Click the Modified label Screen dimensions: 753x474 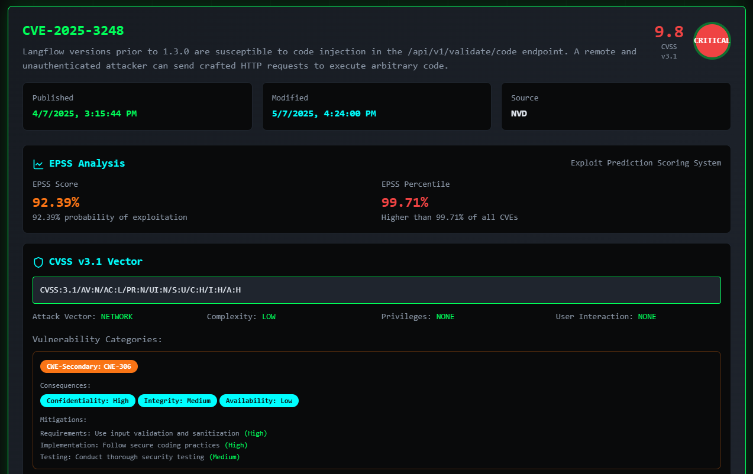point(290,98)
